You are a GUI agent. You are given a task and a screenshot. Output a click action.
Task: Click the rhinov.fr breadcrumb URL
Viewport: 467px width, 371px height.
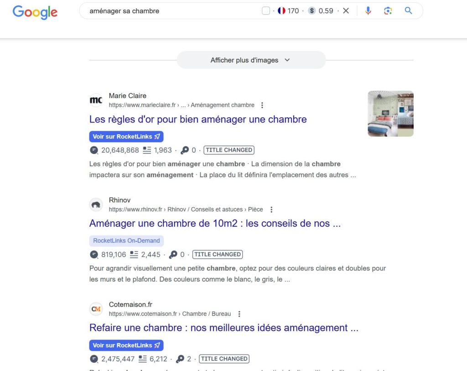tap(186, 210)
